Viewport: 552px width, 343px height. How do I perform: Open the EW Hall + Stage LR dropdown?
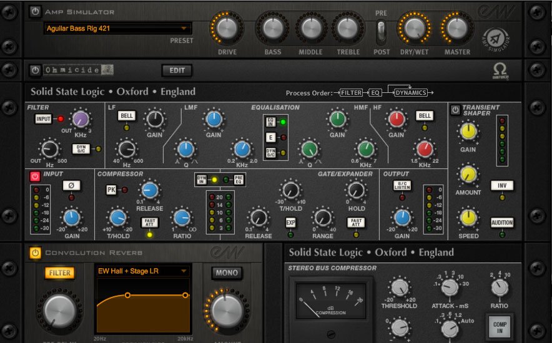(x=142, y=271)
